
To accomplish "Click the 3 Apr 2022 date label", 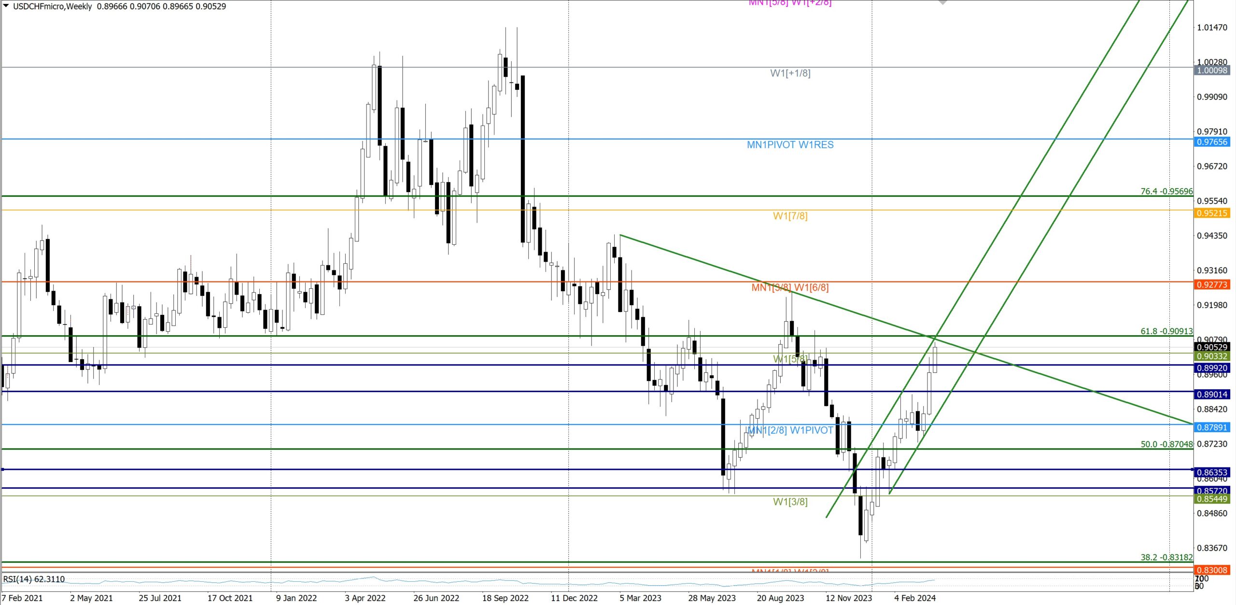I will point(365,598).
